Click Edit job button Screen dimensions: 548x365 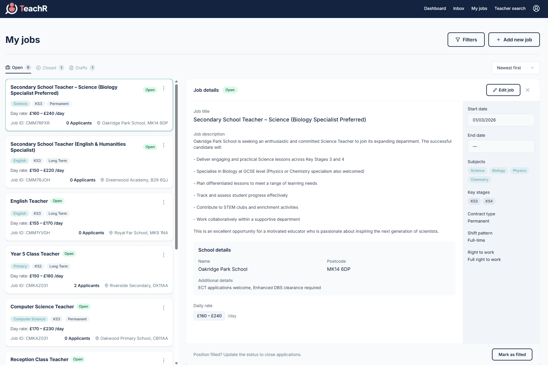[503, 90]
